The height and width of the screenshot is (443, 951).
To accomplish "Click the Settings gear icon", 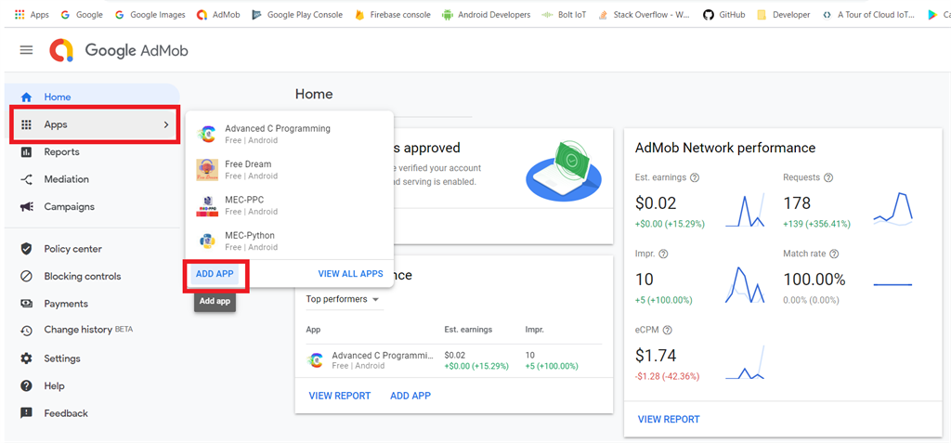I will click(26, 358).
